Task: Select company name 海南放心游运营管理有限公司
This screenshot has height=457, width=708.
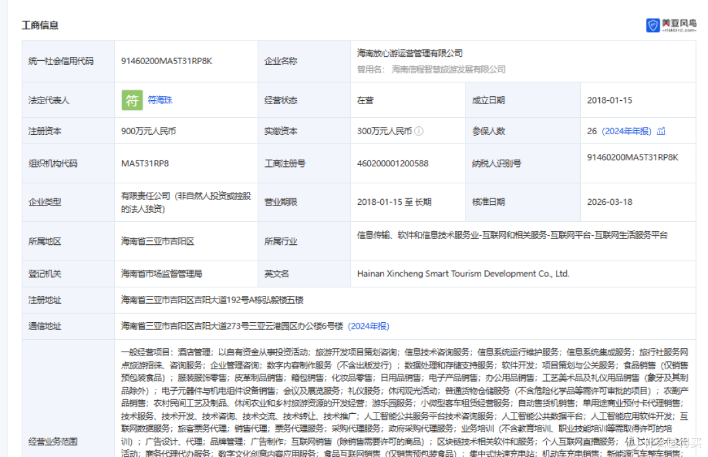Action: [x=410, y=53]
